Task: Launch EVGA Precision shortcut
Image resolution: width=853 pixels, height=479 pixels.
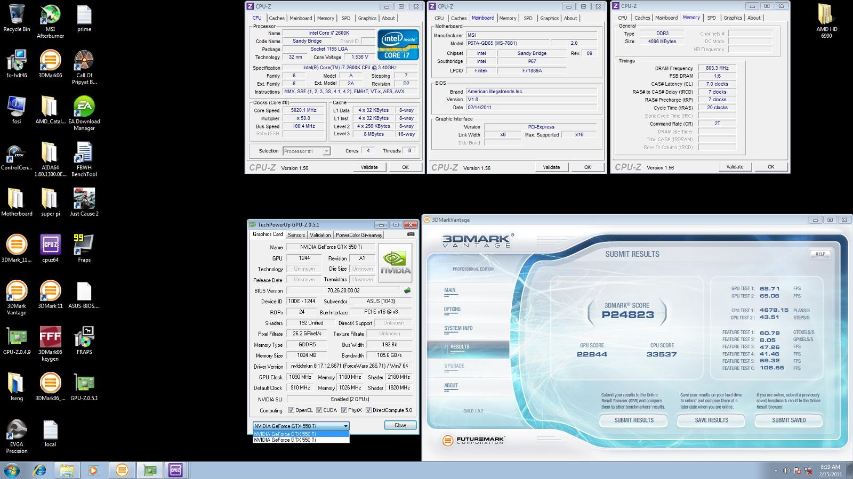Action: click(17, 437)
